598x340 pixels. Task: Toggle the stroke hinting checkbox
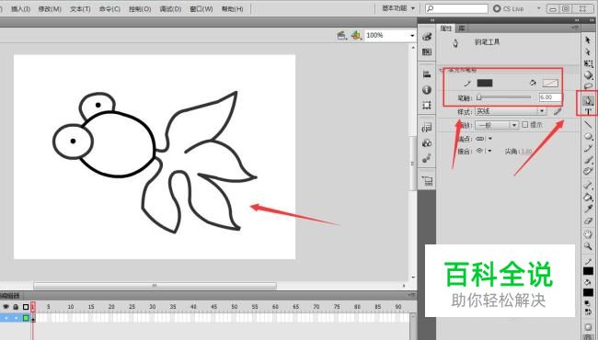(525, 124)
